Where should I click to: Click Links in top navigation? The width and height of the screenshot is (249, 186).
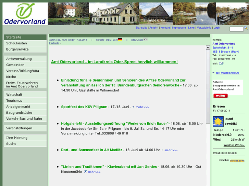tap(191, 28)
